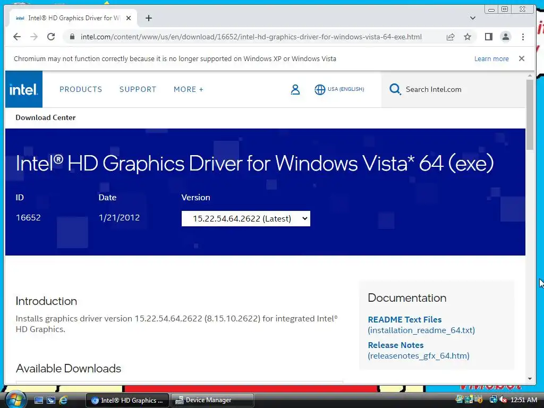544x408 pixels.
Task: Dismiss the unsupported Windows warning bar
Action: point(522,58)
